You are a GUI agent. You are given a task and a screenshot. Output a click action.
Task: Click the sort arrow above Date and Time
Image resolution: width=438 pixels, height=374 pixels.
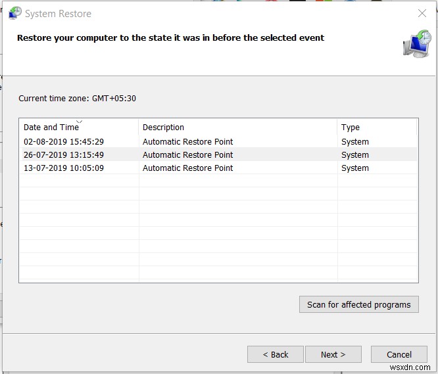(x=80, y=122)
